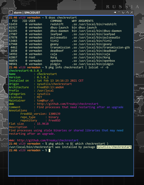The image size is (144, 185).
Task: Click /usr/local/bin/transmission-gtk path
Action: [x=104, y=48]
